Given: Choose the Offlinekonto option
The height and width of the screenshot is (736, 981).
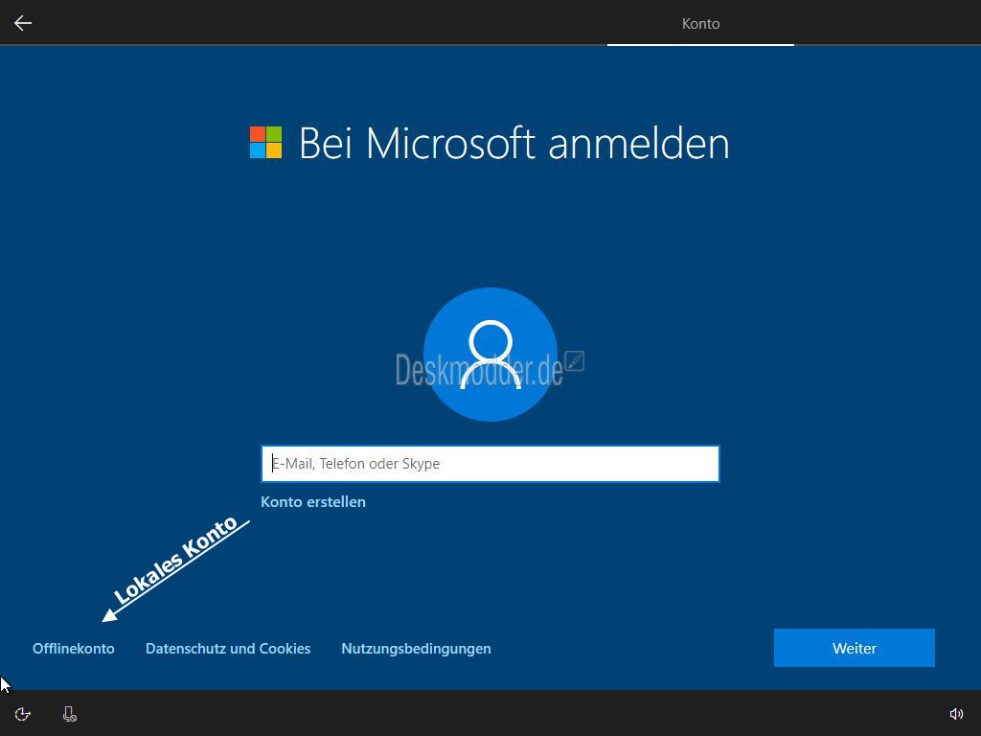Looking at the screenshot, I should pos(74,649).
